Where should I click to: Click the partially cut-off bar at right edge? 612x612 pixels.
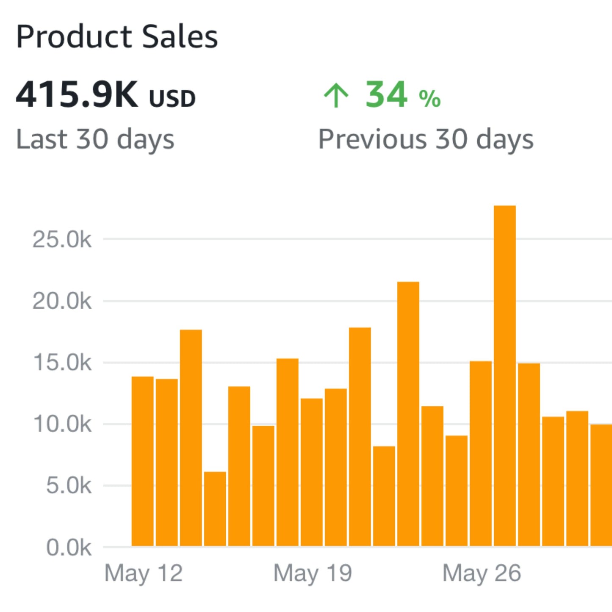click(x=601, y=485)
